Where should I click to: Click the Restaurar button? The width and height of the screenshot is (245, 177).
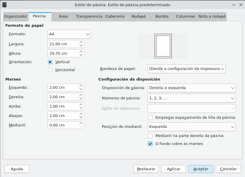146,169
